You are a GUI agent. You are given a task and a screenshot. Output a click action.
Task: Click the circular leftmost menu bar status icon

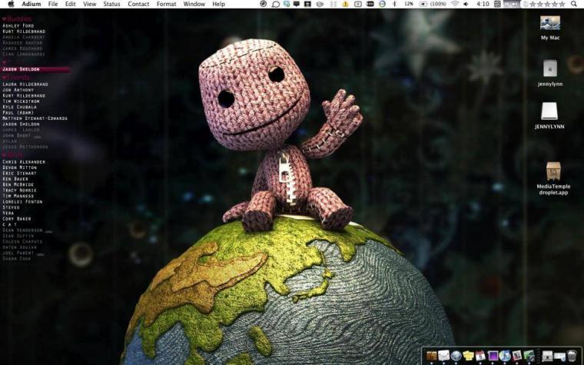tap(264, 4)
